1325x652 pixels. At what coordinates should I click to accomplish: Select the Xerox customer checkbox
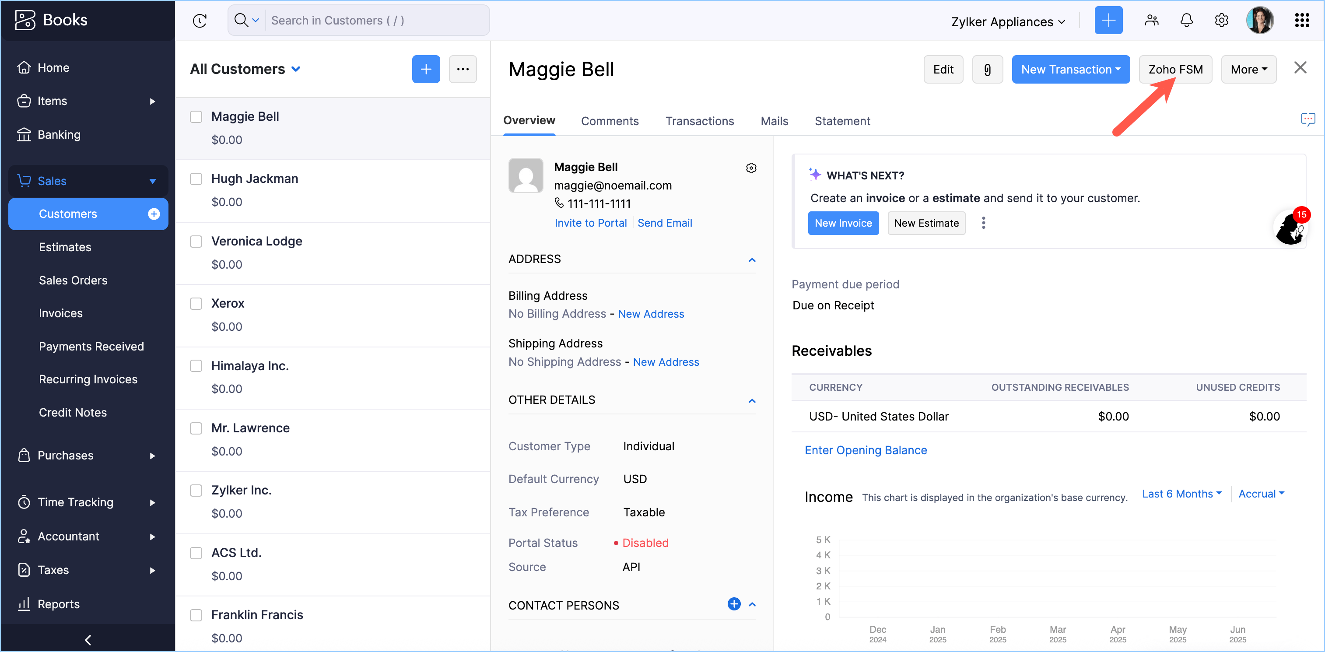(196, 303)
